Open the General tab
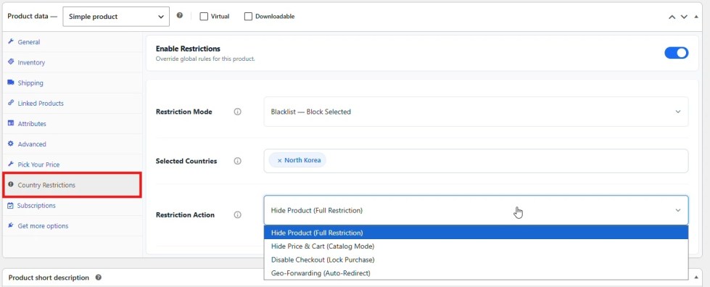This screenshot has height=287, width=710. [73, 41]
